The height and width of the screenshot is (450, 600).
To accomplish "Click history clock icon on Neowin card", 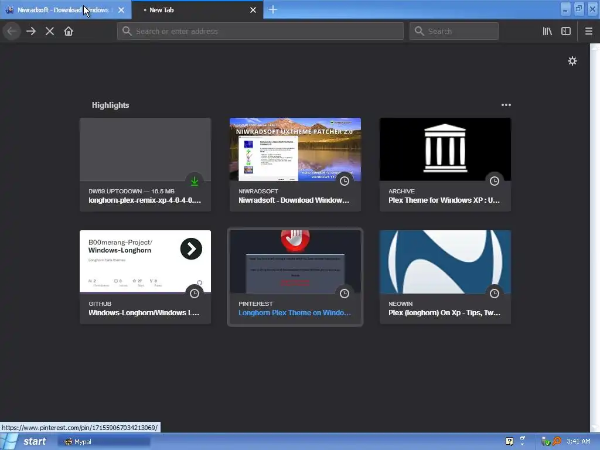I will (x=495, y=294).
